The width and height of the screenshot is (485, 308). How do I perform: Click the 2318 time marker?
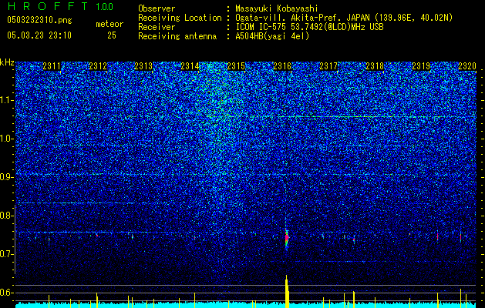(375, 66)
